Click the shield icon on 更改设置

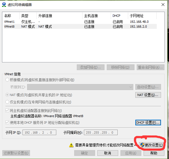pos(142,145)
